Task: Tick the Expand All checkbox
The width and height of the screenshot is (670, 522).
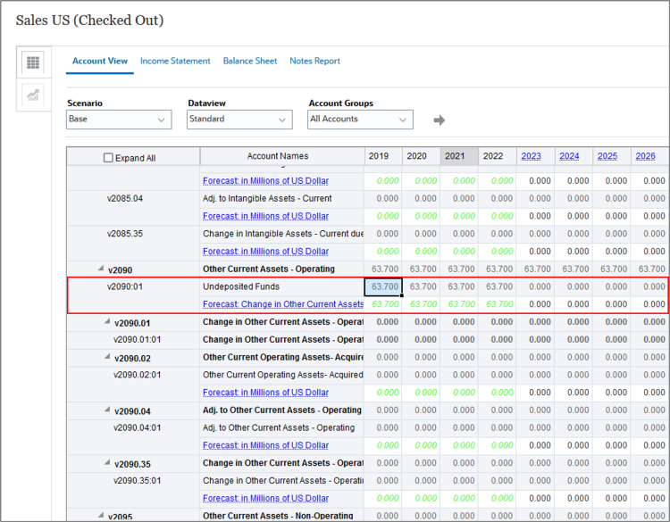Action: 109,158
